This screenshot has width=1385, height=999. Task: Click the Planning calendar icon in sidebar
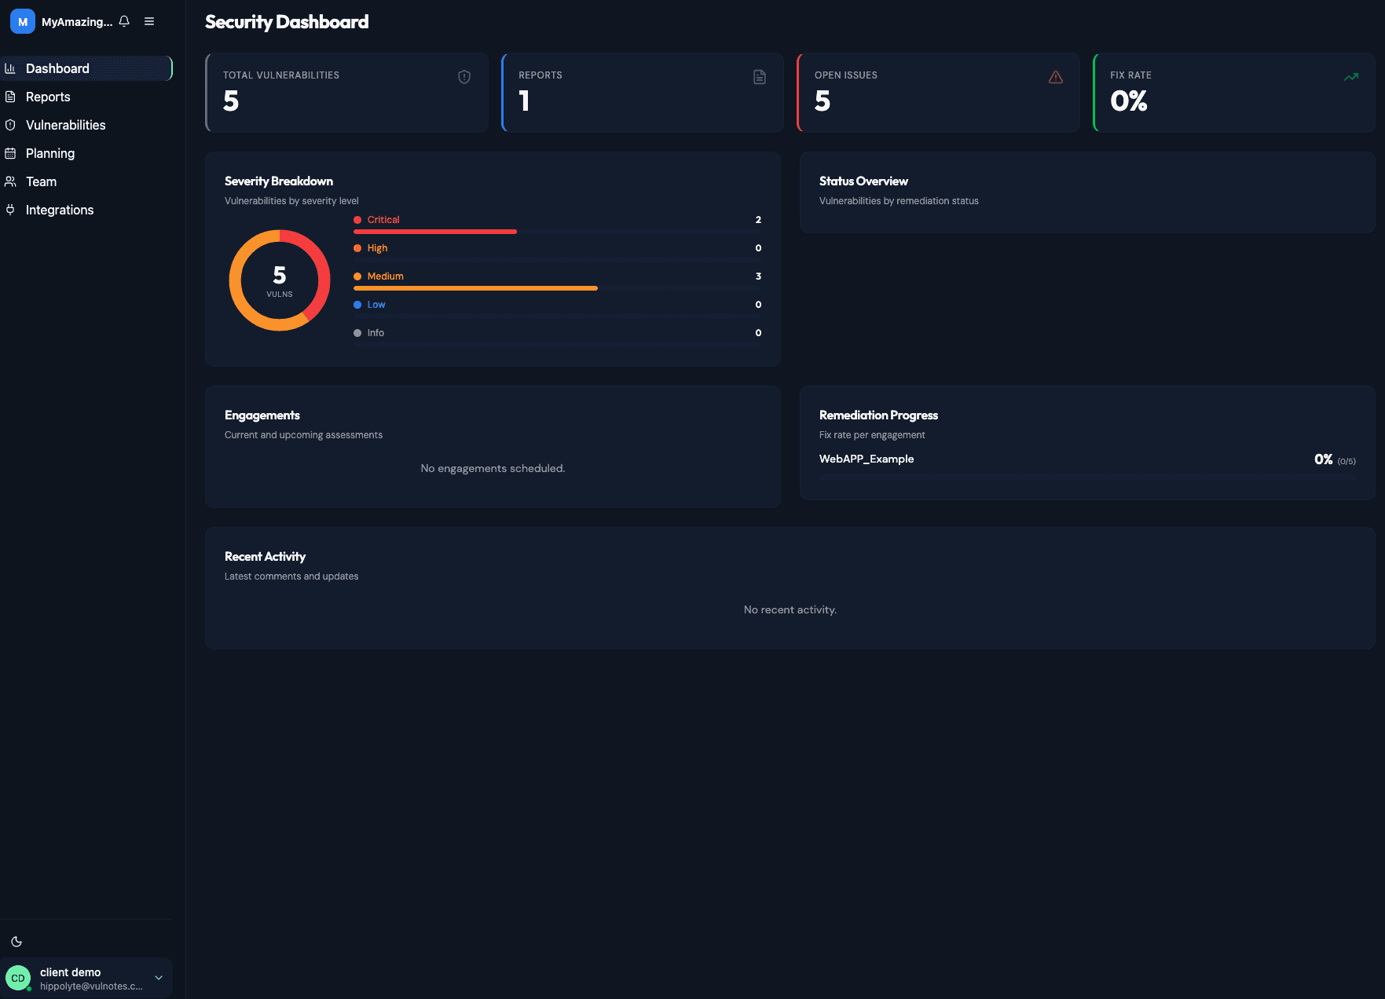[x=10, y=153]
